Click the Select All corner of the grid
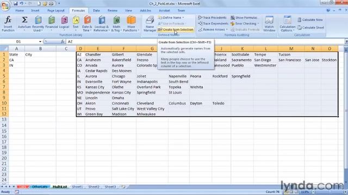 coord(4,48)
